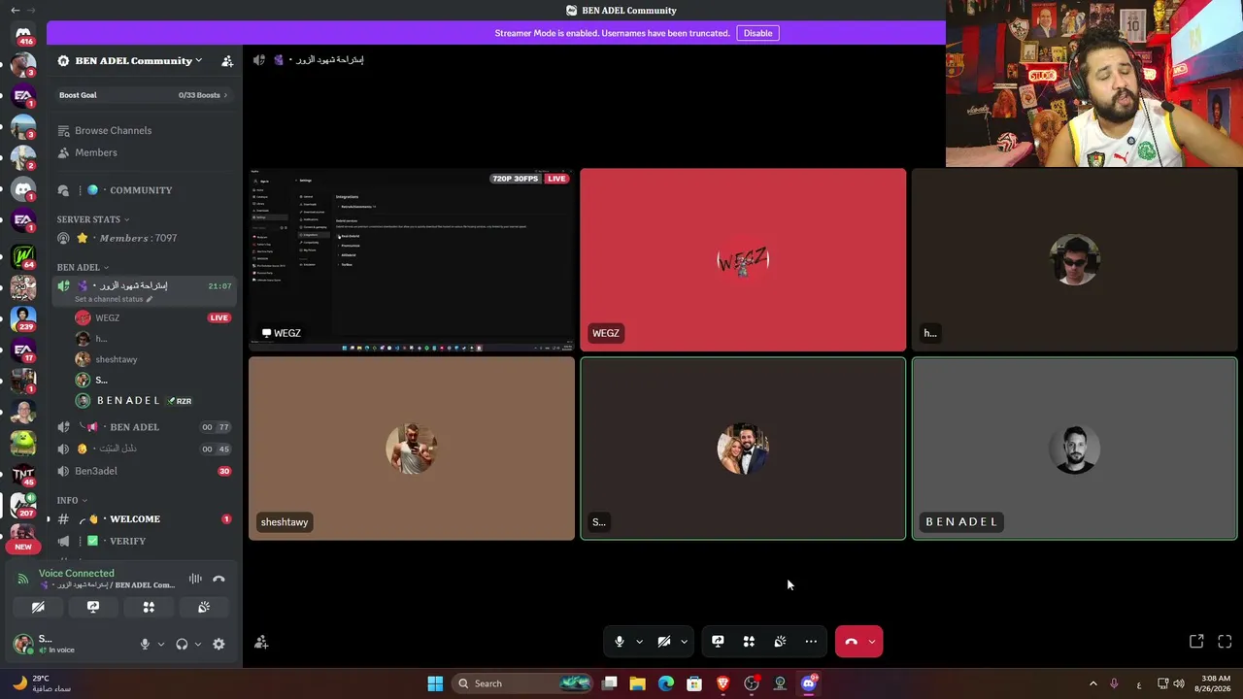Toggle microphone mute in the call control bar

pyautogui.click(x=619, y=642)
